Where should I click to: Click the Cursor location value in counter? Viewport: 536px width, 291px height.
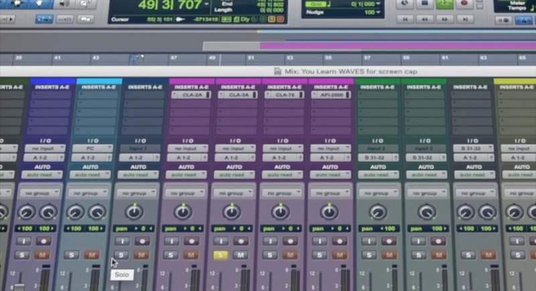pyautogui.click(x=159, y=19)
